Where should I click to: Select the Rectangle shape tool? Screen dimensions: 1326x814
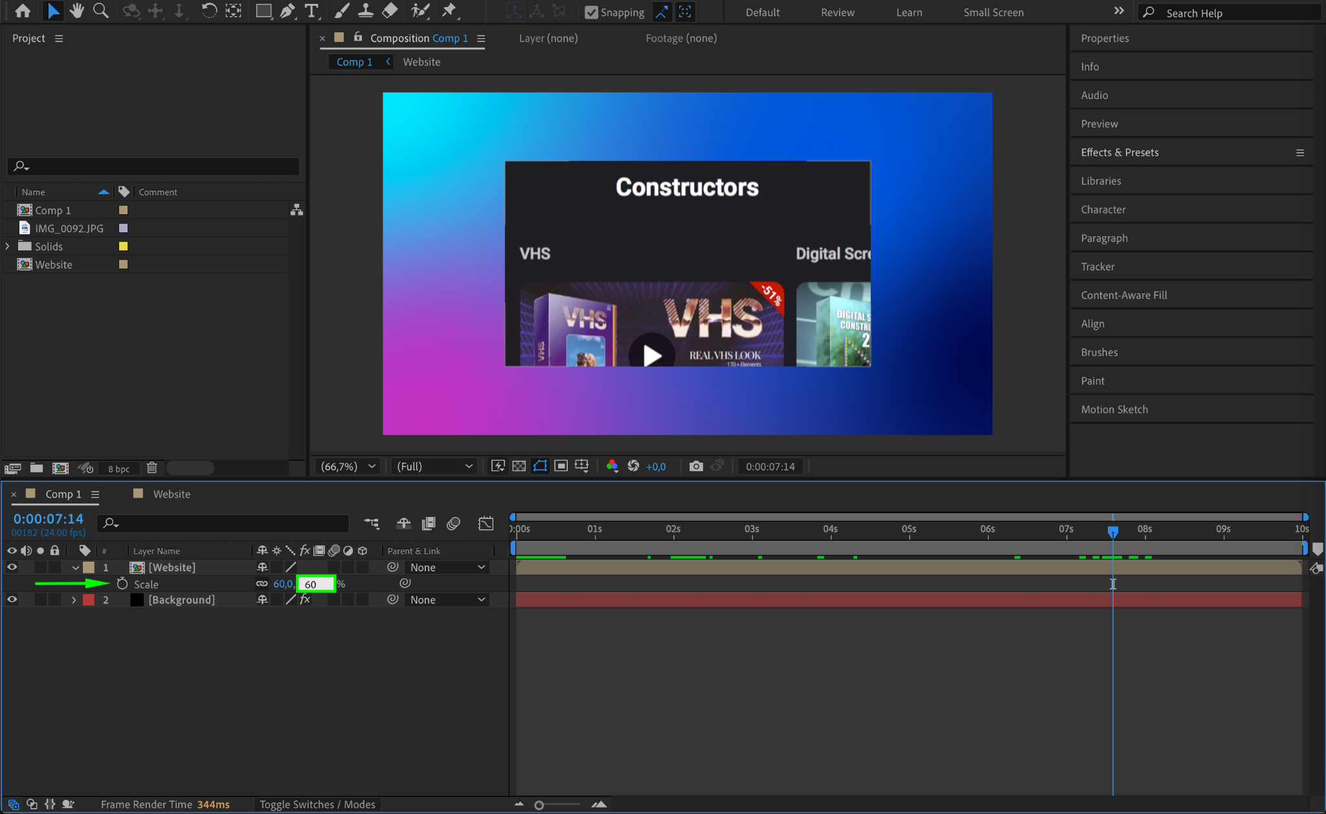tap(263, 10)
